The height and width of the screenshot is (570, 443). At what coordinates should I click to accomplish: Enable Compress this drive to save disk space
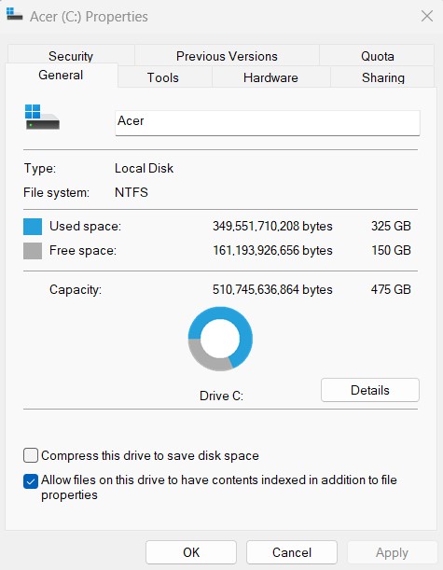click(31, 455)
